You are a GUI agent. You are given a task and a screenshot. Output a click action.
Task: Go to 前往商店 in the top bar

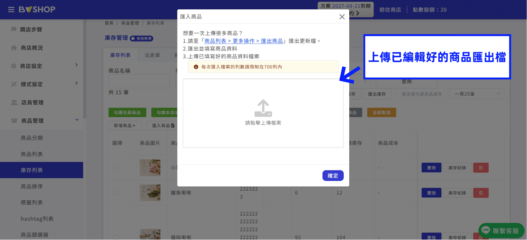click(x=390, y=10)
